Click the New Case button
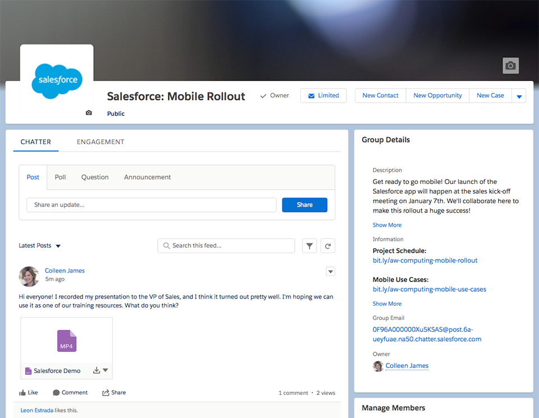Image resolution: width=539 pixels, height=418 pixels. tap(490, 95)
